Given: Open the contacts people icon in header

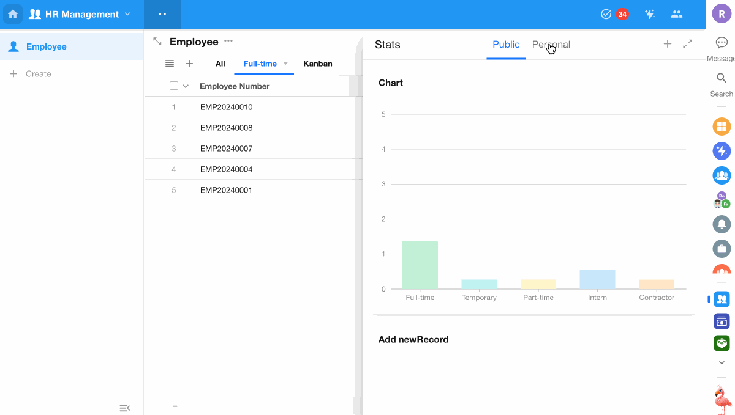Looking at the screenshot, I should click(676, 14).
